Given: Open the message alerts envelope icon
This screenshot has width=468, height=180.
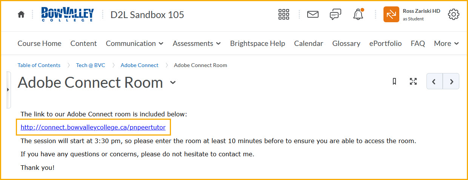Looking at the screenshot, I should [313, 15].
